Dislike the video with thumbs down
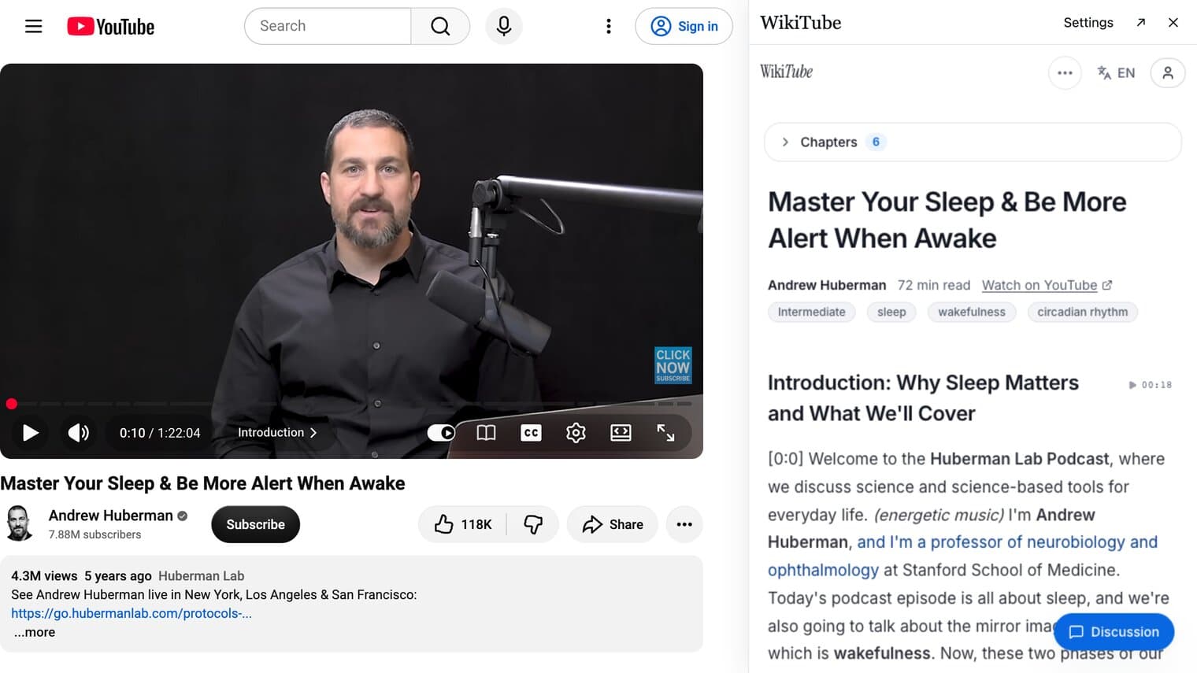This screenshot has width=1197, height=673. 533,524
